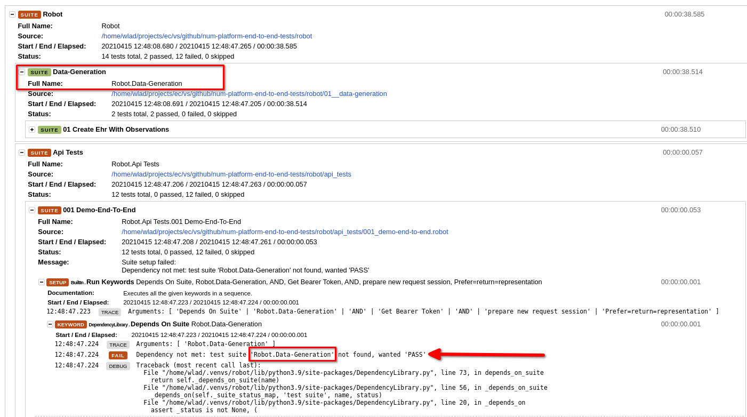Open the api_tests source link
747x417 pixels.
pyautogui.click(x=231, y=174)
